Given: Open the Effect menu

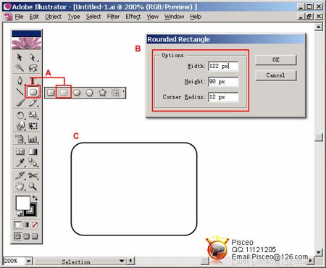Looking at the screenshot, I should tap(133, 17).
